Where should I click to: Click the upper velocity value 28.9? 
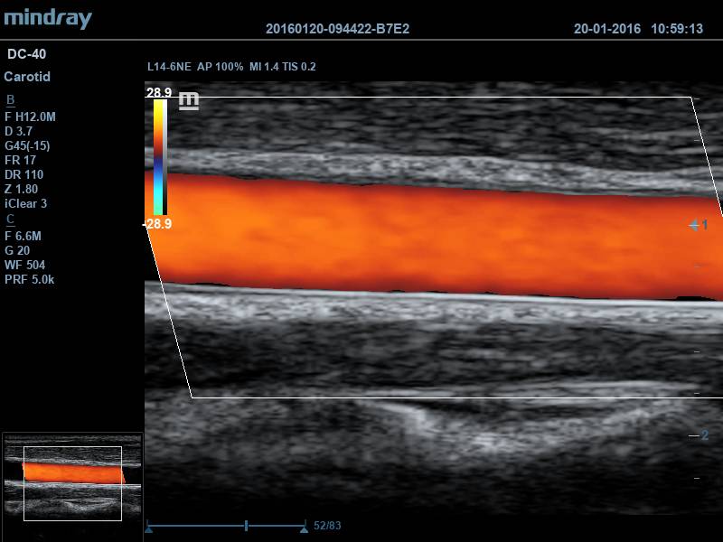click(158, 93)
